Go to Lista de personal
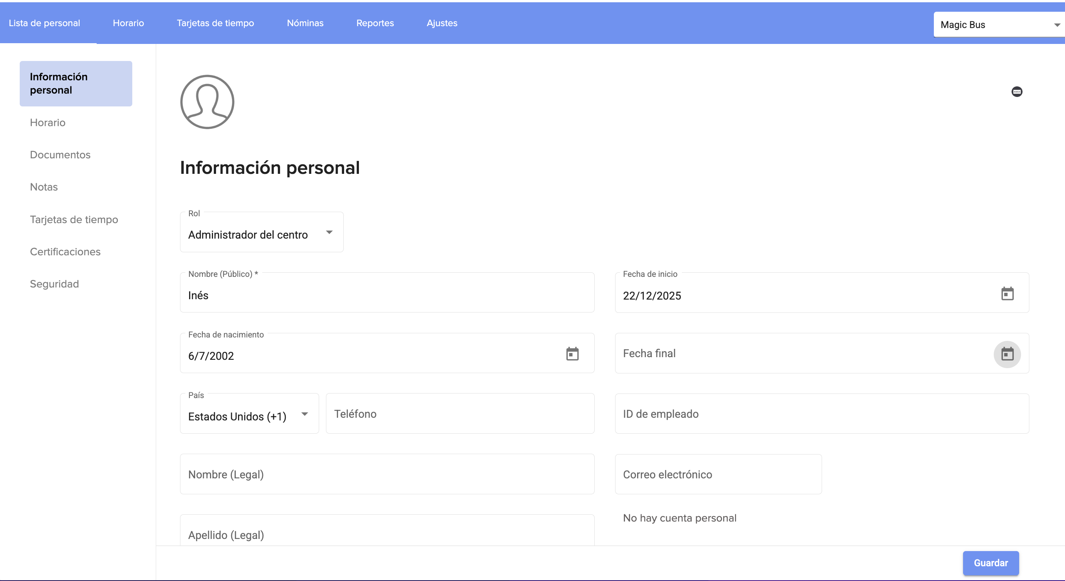The height and width of the screenshot is (581, 1065). click(x=44, y=23)
